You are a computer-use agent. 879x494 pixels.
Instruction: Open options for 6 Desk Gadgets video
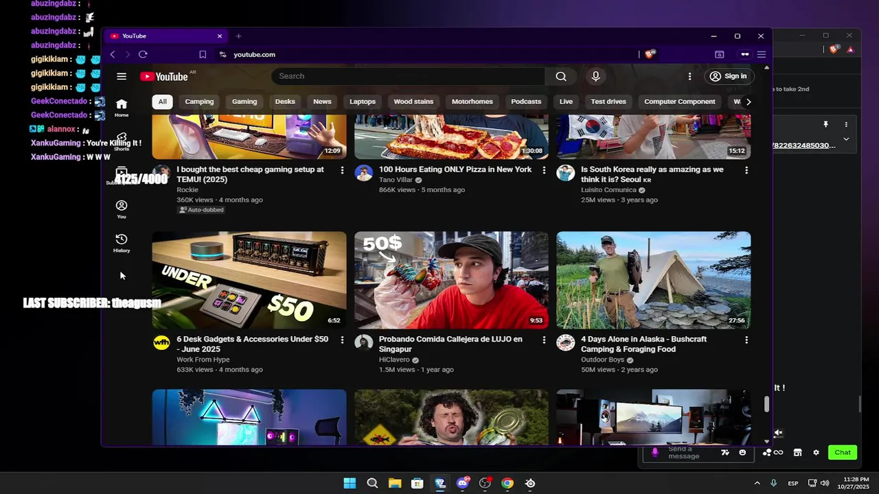click(x=342, y=340)
